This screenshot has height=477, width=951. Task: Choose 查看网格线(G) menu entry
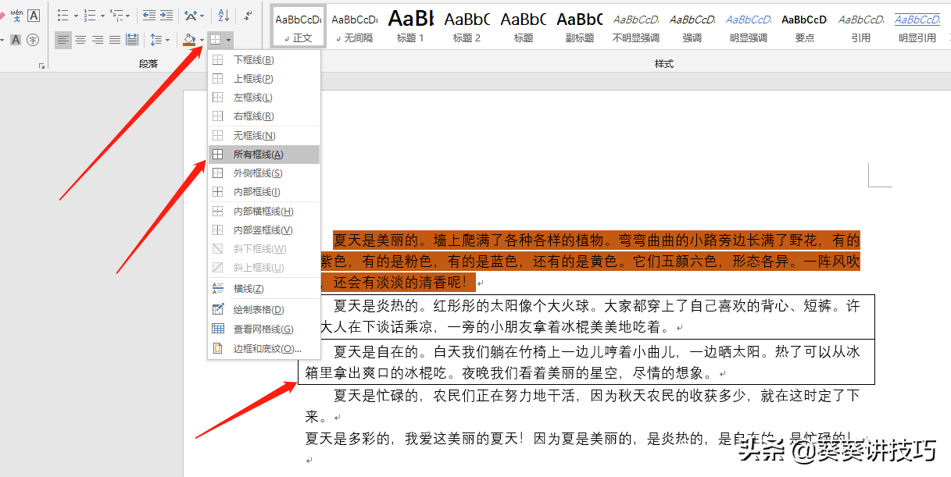pyautogui.click(x=264, y=329)
